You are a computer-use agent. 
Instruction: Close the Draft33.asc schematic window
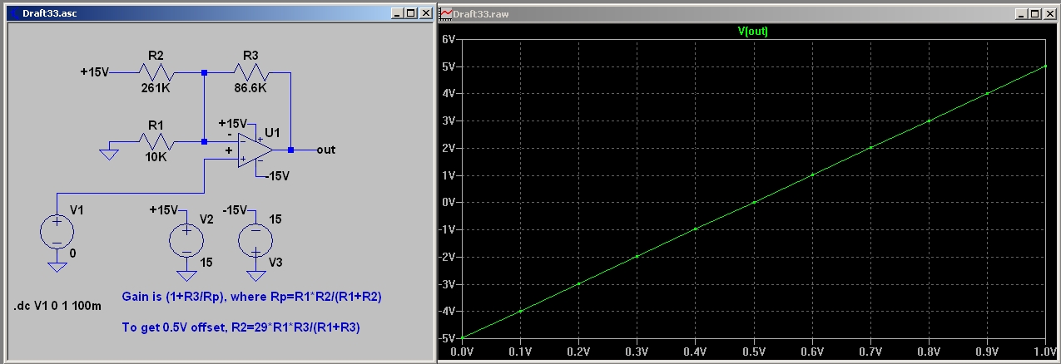point(424,14)
